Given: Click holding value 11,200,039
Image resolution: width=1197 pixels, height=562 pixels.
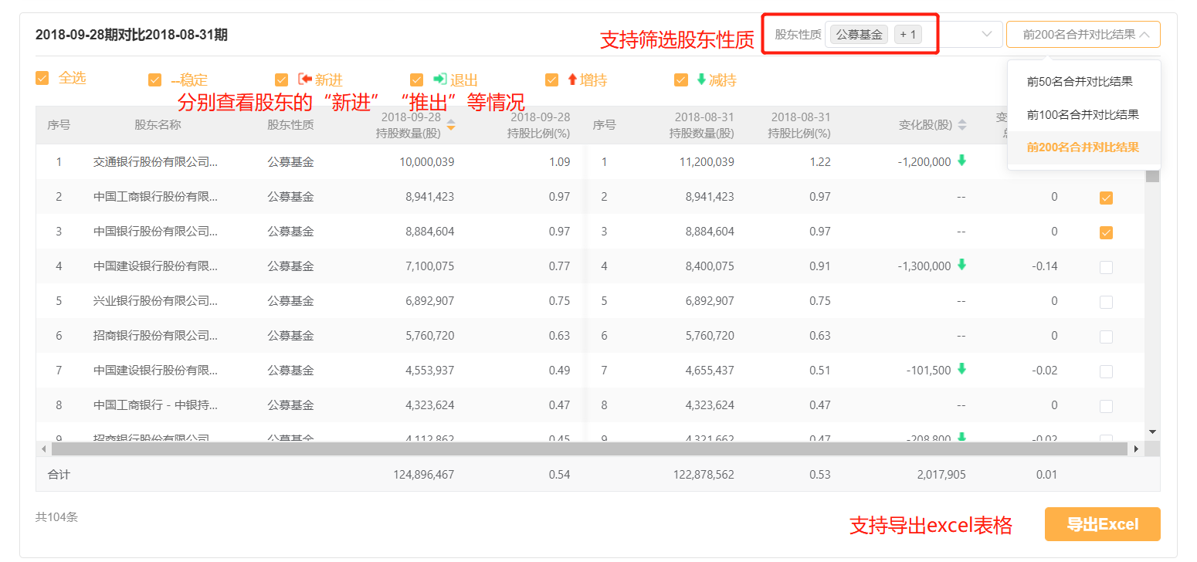Looking at the screenshot, I should click(x=707, y=162).
